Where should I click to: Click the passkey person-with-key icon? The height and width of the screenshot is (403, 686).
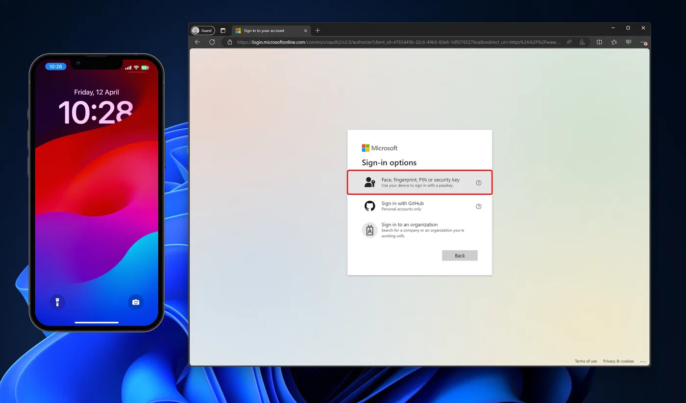point(369,182)
